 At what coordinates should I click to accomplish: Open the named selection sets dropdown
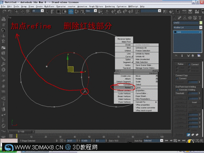(160, 11)
